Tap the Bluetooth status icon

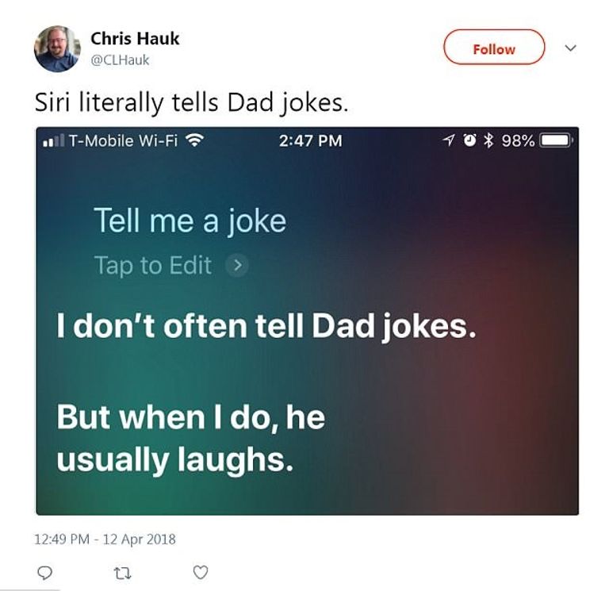488,141
